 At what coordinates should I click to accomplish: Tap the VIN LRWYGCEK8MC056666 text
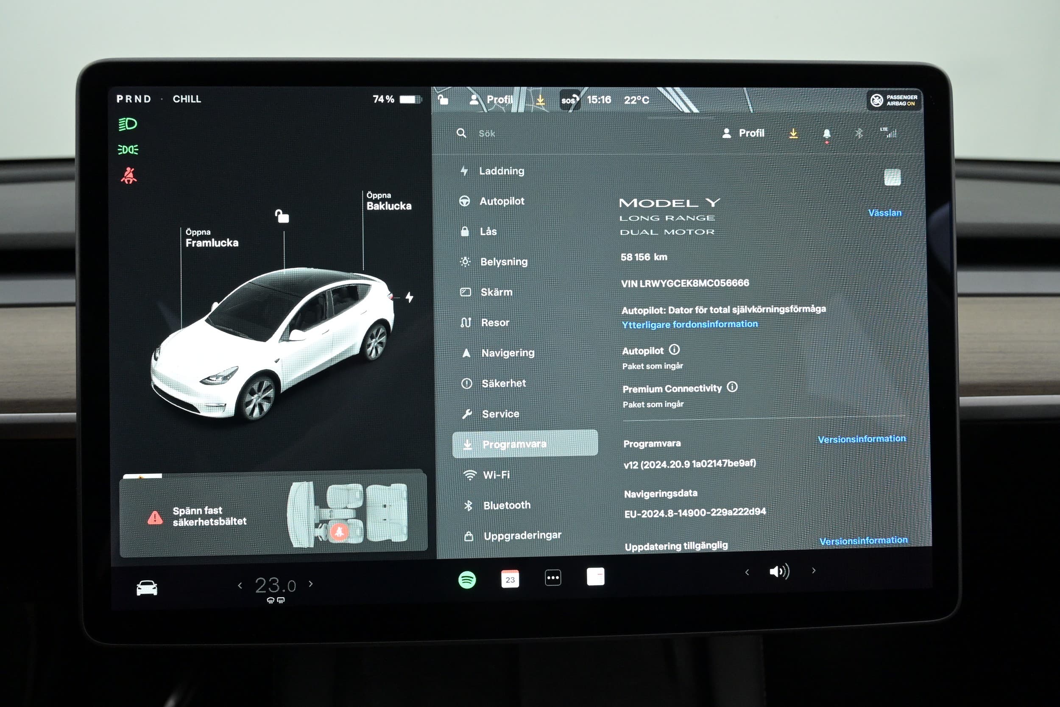685,283
